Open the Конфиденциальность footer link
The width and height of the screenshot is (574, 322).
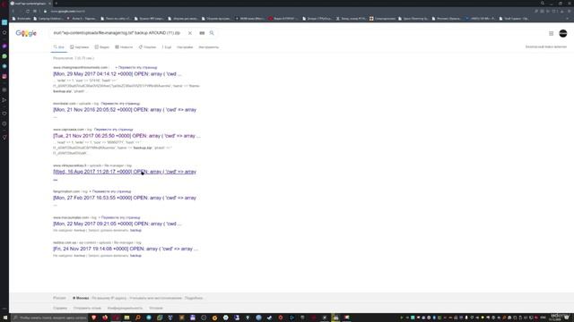(x=126, y=308)
